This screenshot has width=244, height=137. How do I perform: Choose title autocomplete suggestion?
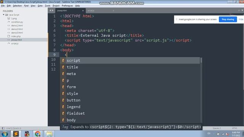click(x=130, y=67)
